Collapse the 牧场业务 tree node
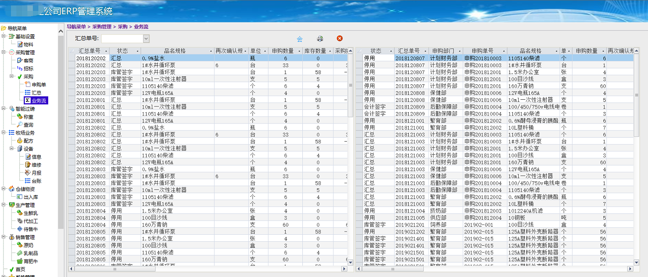The width and height of the screenshot is (648, 277). click(x=4, y=133)
